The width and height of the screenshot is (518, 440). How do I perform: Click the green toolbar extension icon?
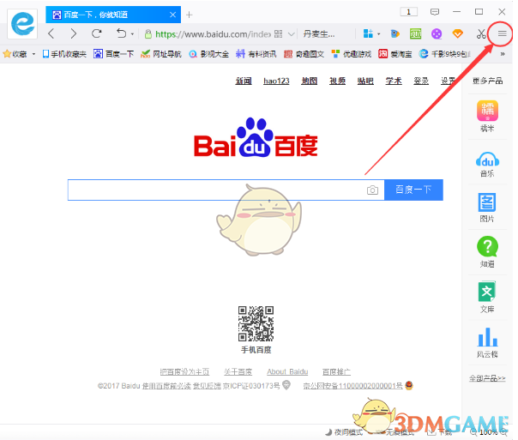pos(416,33)
